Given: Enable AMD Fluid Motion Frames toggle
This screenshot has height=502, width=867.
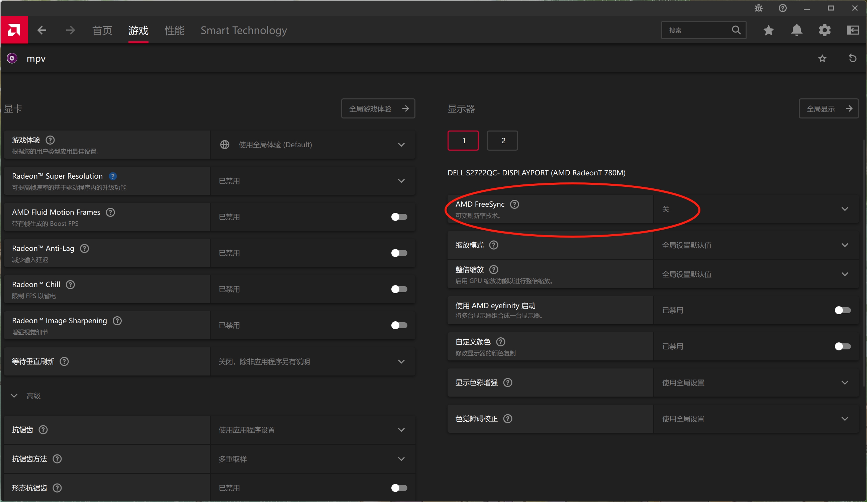Looking at the screenshot, I should [x=399, y=217].
